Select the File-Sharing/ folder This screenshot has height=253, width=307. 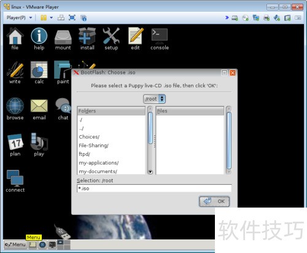111,146
